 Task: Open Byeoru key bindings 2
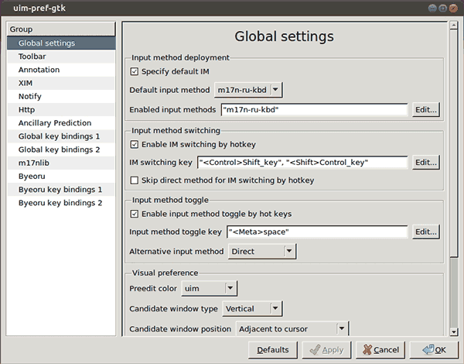[61, 203]
